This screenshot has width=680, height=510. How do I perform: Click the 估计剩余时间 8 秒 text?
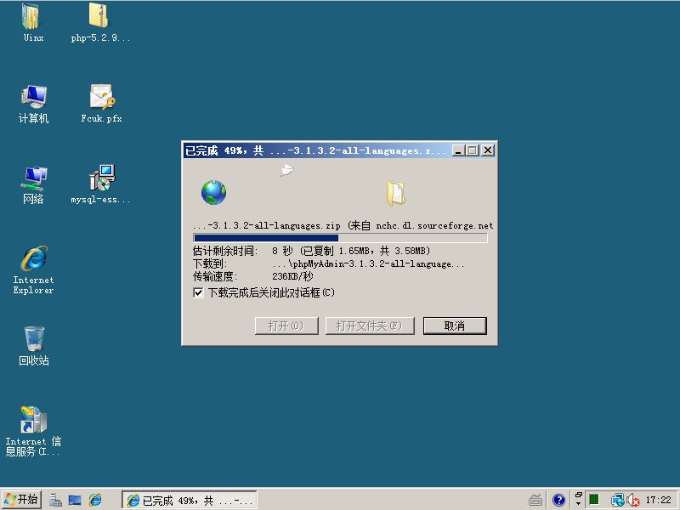pyautogui.click(x=311, y=251)
